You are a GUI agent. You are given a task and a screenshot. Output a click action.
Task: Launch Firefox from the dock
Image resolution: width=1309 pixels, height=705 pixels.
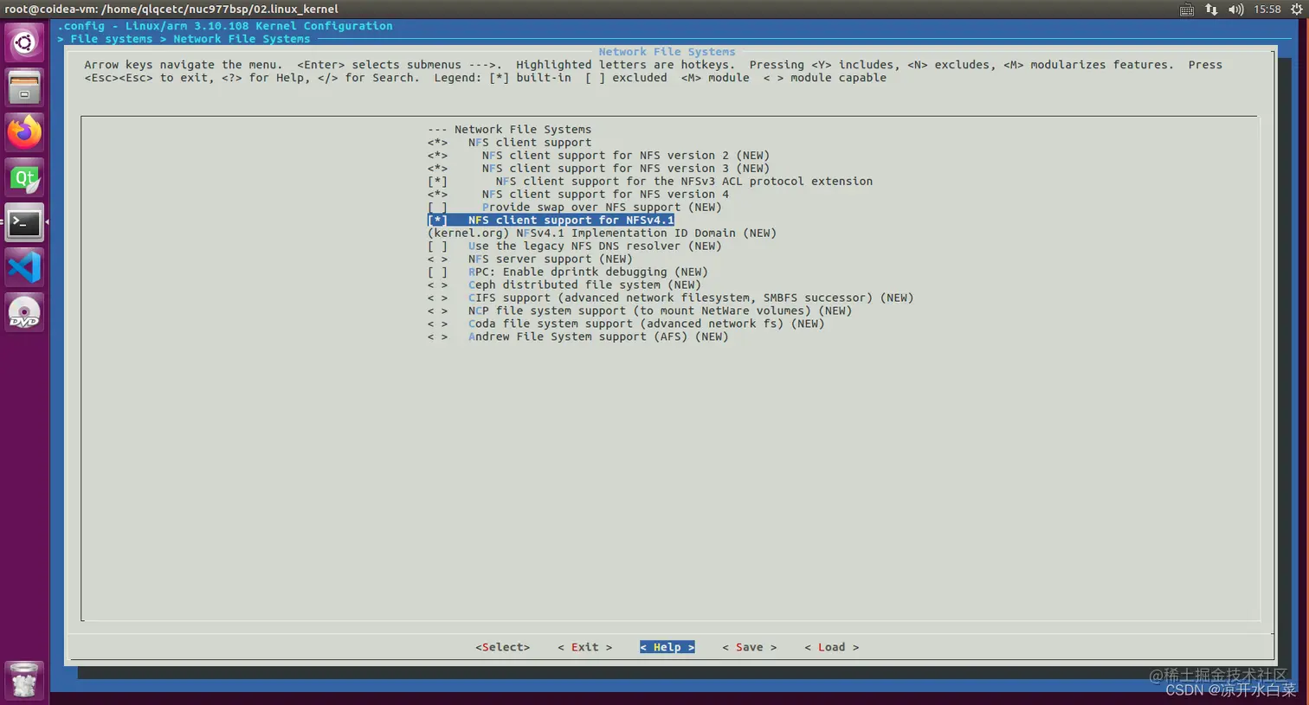pos(24,132)
